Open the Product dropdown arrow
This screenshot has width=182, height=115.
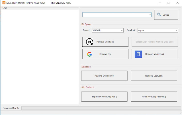coord(176,30)
